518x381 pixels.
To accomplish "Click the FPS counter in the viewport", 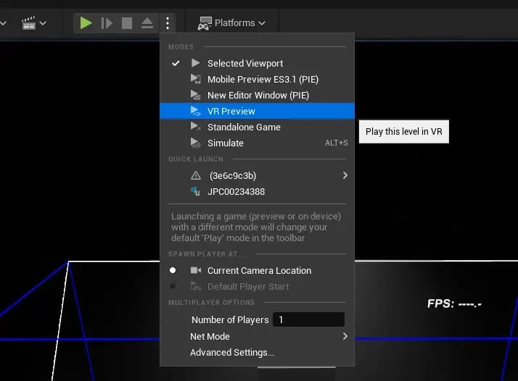I will point(454,303).
